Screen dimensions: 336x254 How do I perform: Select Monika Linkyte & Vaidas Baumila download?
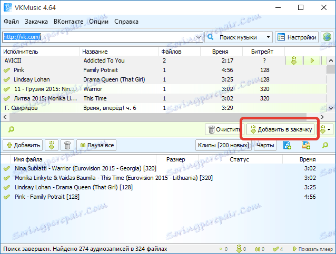coord(168,178)
